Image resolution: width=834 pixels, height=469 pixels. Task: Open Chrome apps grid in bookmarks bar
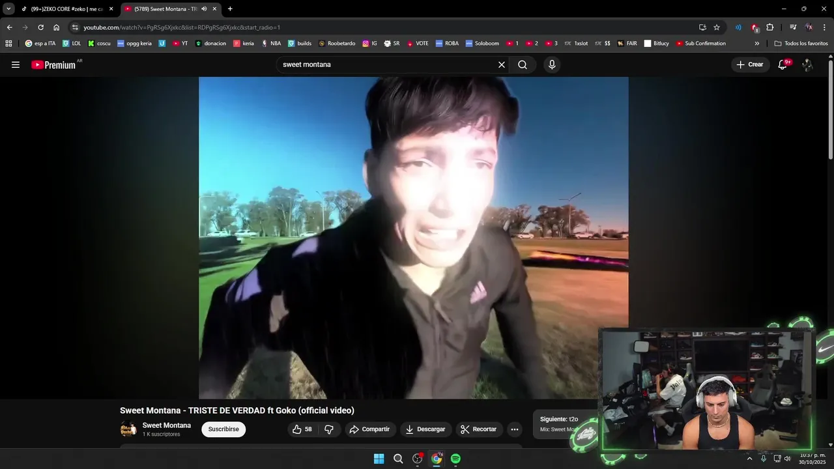click(8, 44)
